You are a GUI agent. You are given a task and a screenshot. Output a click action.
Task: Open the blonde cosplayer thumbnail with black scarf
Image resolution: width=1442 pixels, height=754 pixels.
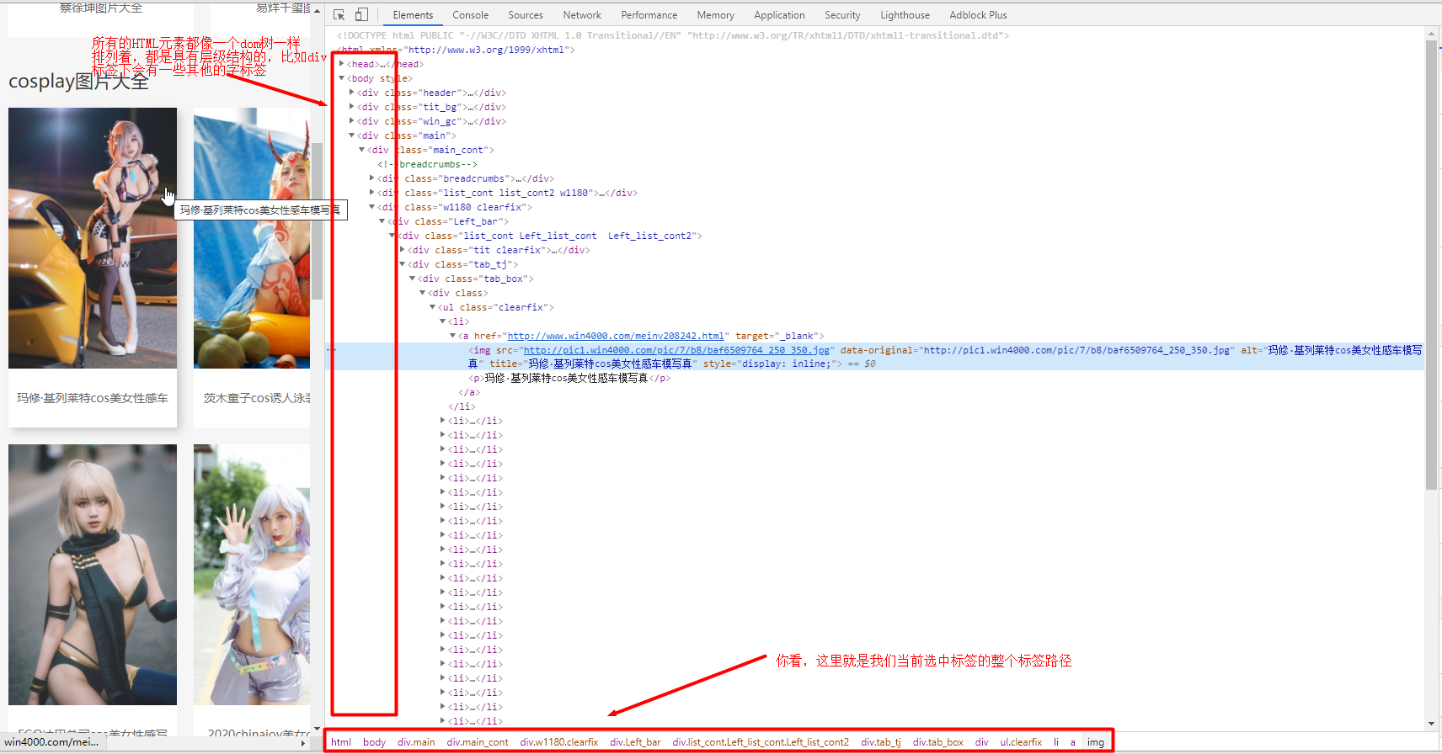pos(93,575)
